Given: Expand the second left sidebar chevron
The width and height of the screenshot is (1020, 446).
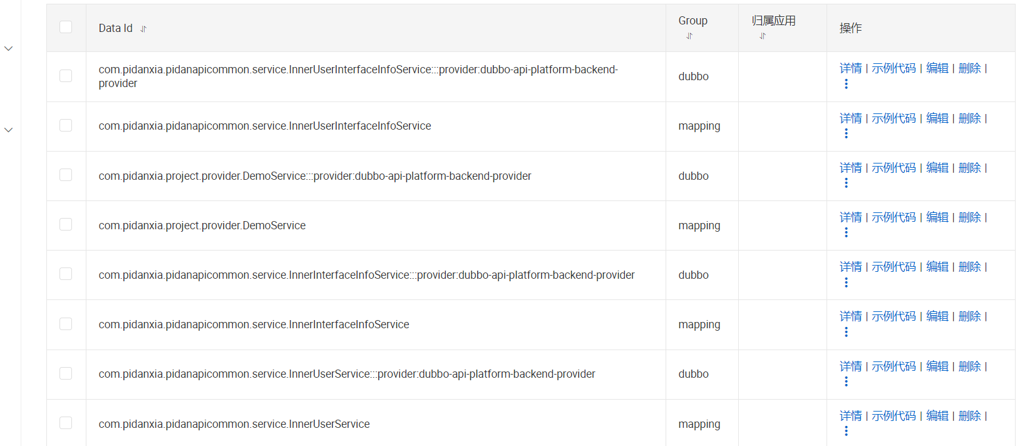Looking at the screenshot, I should point(9,130).
